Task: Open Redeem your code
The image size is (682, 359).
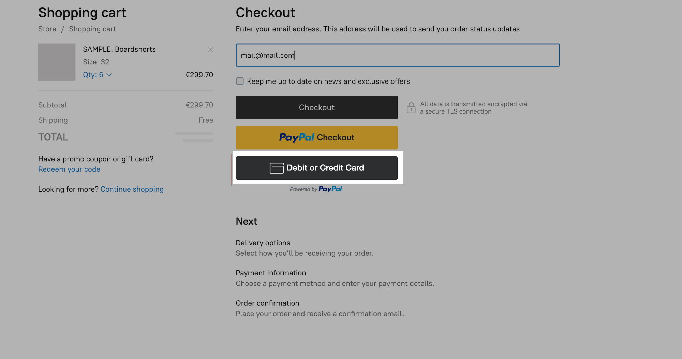Action: (x=69, y=169)
